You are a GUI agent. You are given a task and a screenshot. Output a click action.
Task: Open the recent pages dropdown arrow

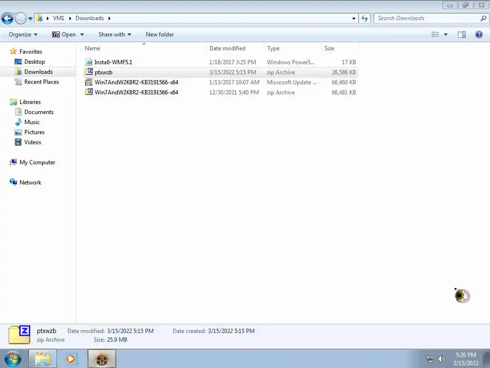[x=30, y=19]
